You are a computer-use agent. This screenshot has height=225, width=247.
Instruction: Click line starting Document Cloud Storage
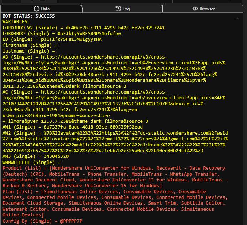(x=114, y=203)
